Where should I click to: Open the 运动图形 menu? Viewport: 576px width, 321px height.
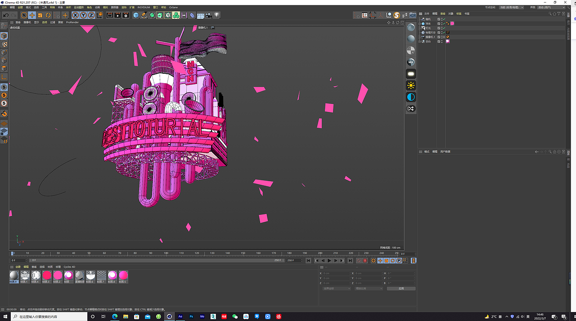tap(79, 7)
